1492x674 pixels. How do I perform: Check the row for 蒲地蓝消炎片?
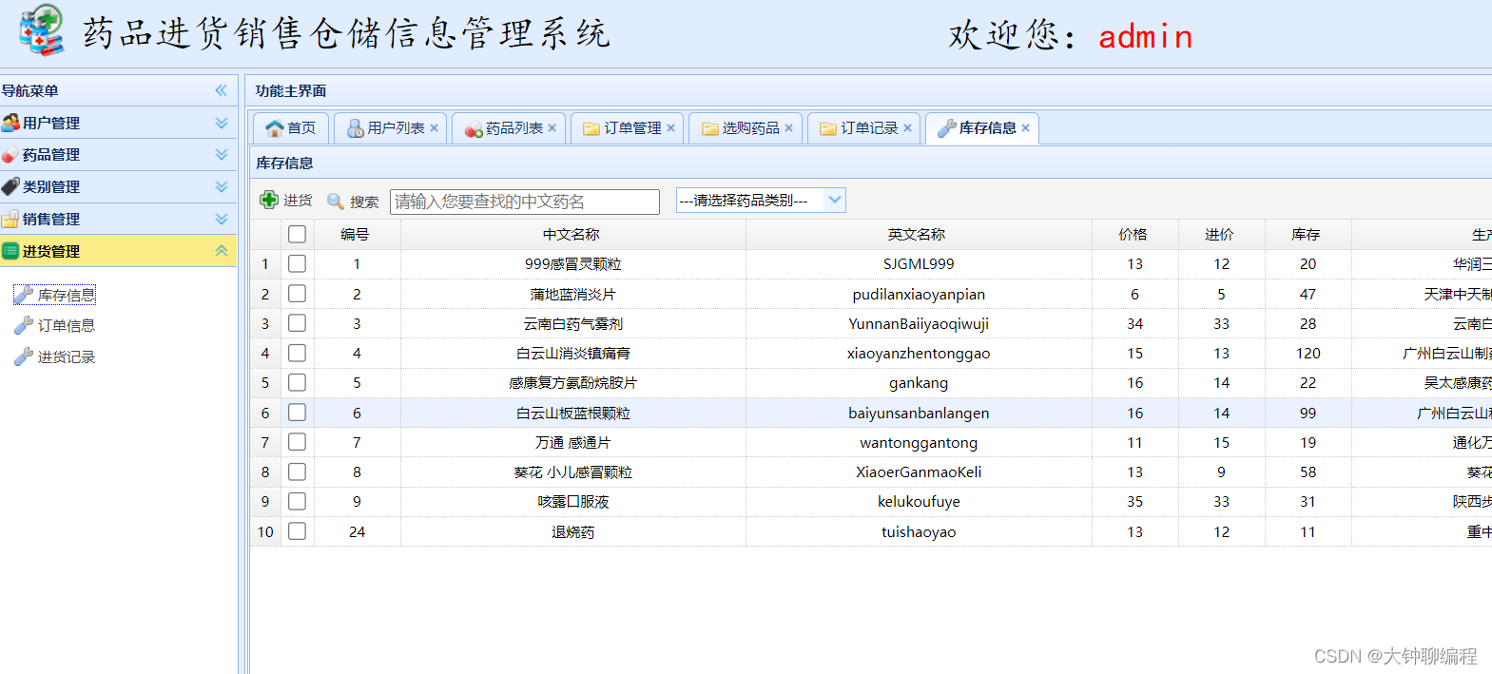pos(297,294)
